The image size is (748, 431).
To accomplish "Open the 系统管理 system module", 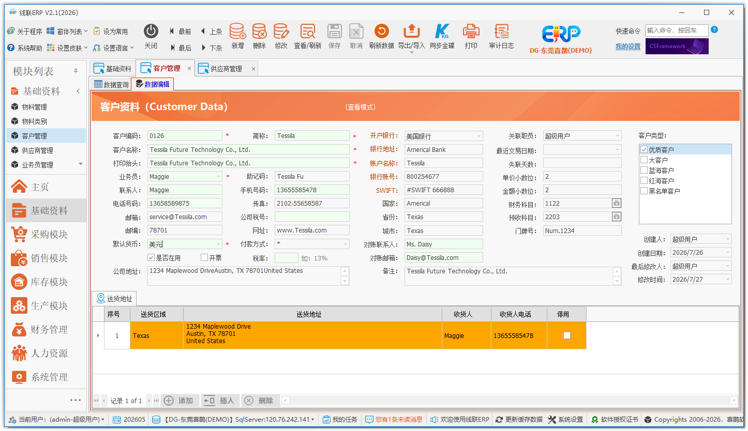I will pyautogui.click(x=46, y=377).
